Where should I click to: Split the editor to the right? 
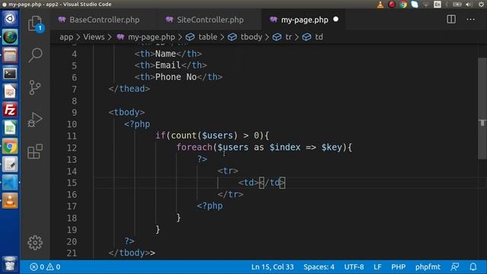pos(451,20)
